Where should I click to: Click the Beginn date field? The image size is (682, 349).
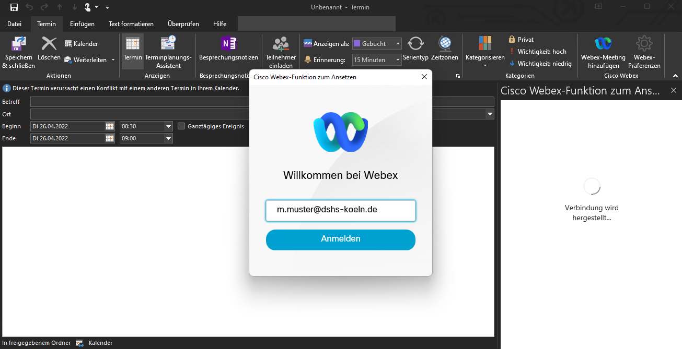(x=68, y=126)
